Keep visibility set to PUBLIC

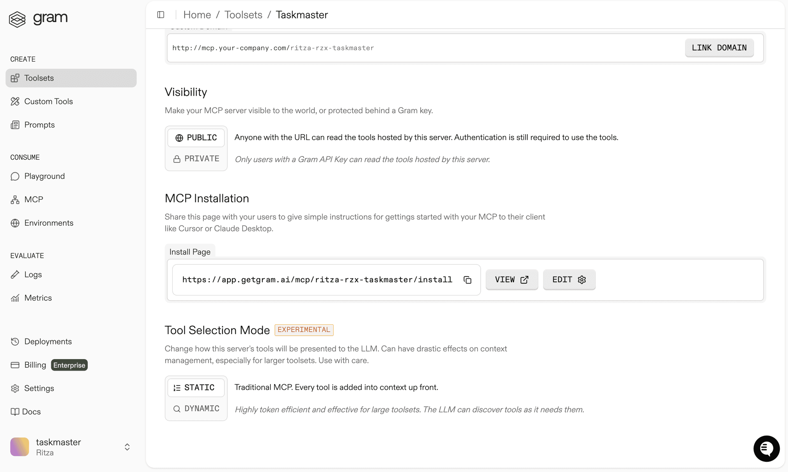point(196,137)
